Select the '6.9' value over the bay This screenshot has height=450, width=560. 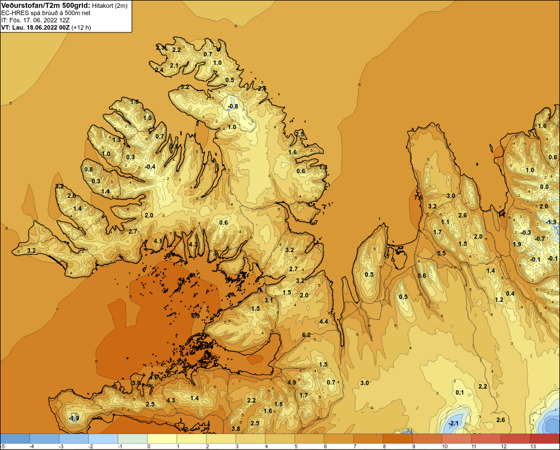195,316
